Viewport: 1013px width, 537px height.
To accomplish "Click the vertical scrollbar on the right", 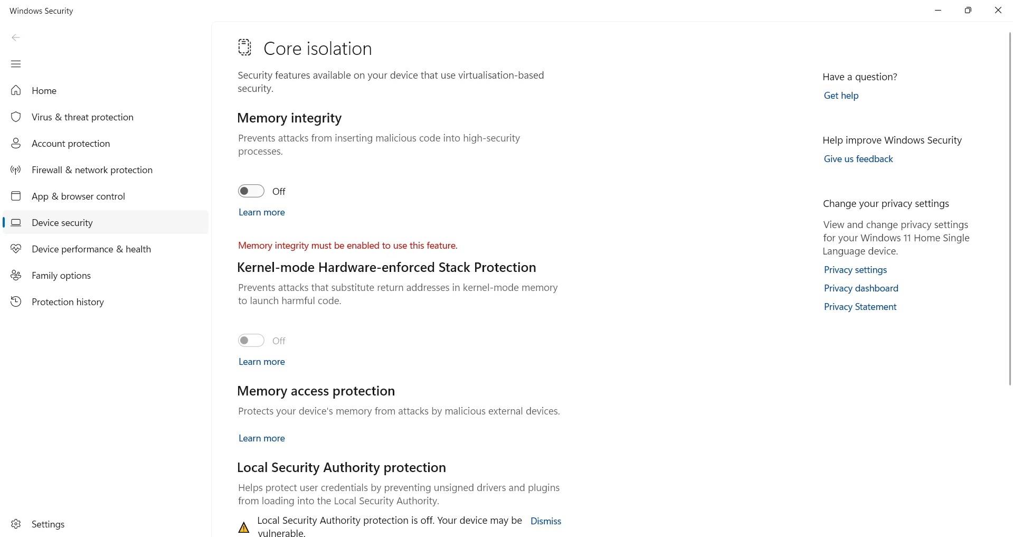I will [1010, 211].
